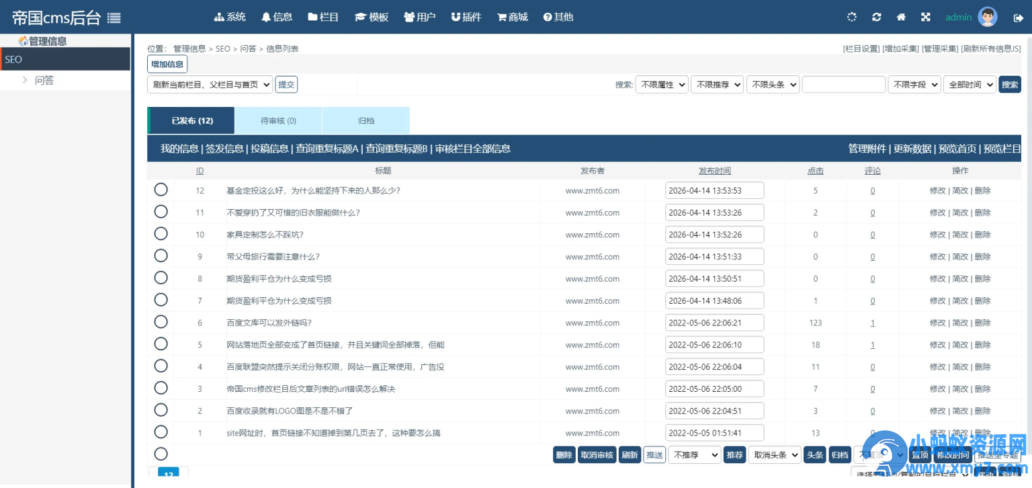Open the 不推荐 dropdown at the bottom
The image size is (1032, 488).
694,454
